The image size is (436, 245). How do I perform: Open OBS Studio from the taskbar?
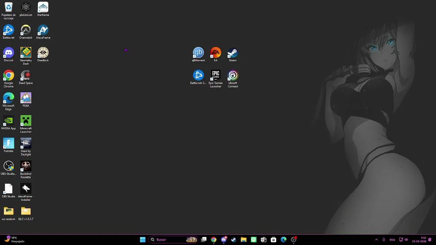(294, 240)
